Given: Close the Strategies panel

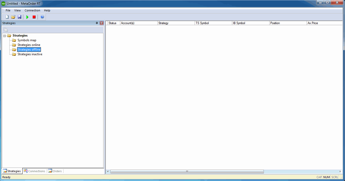Looking at the screenshot, I should (x=101, y=23).
